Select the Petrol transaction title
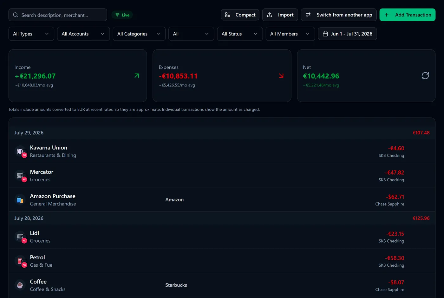Screen dimensions: 444x298 point(37,257)
